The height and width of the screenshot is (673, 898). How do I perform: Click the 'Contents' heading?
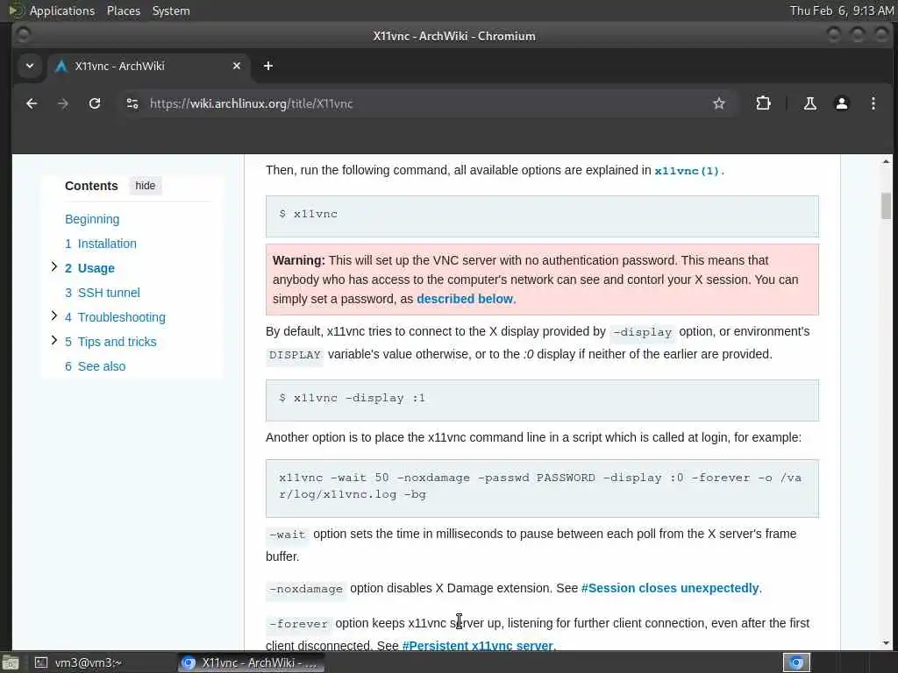pos(91,186)
